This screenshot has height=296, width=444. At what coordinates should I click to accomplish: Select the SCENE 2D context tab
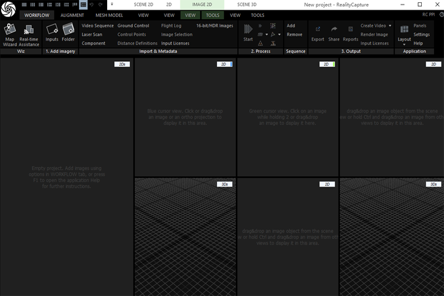tap(144, 4)
